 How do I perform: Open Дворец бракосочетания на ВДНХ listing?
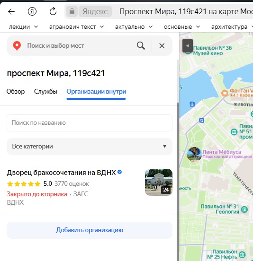[x=61, y=173]
